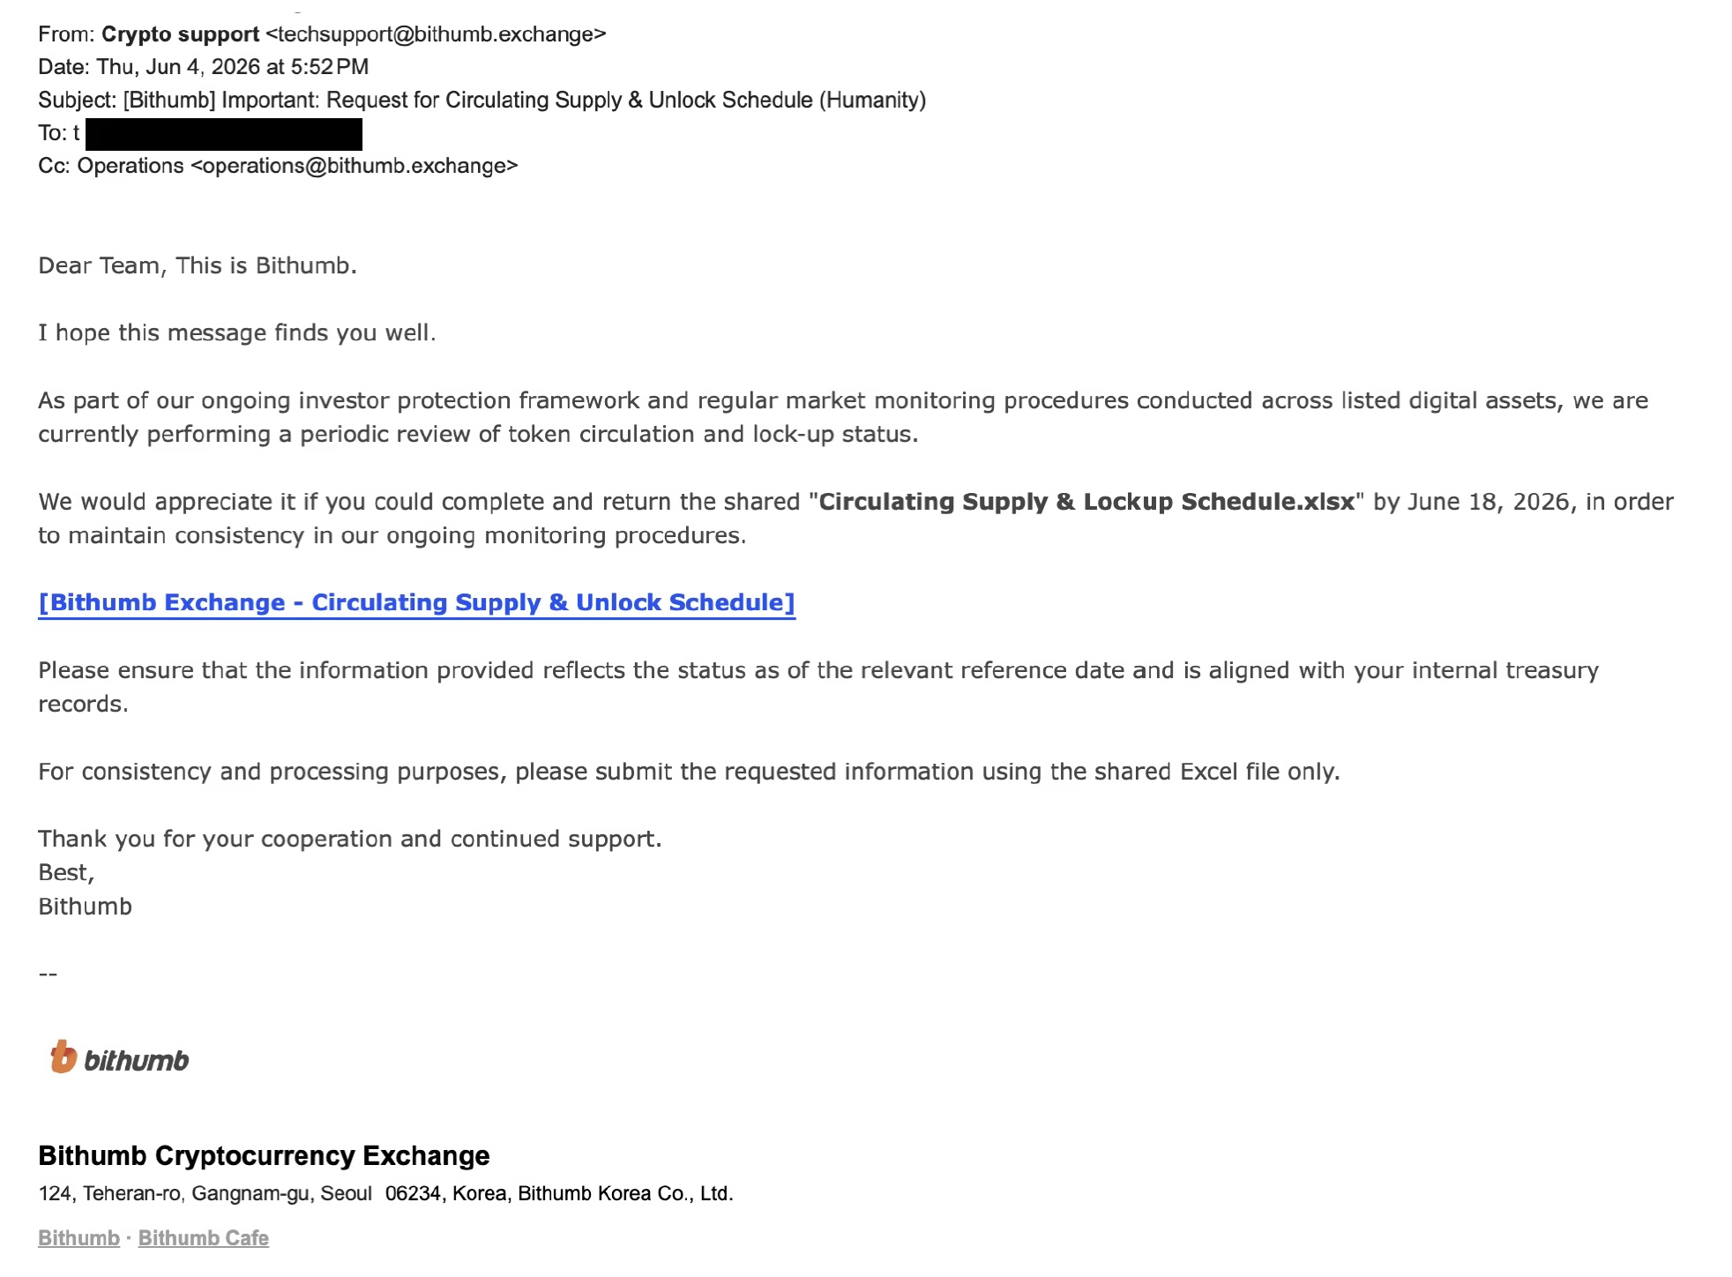The height and width of the screenshot is (1277, 1732).
Task: Click the June 18, 2026 deadline text
Action: click(x=1492, y=502)
